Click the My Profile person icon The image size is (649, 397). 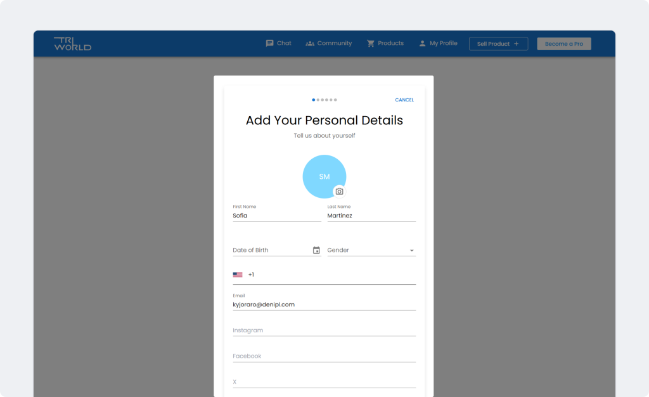[x=422, y=44]
